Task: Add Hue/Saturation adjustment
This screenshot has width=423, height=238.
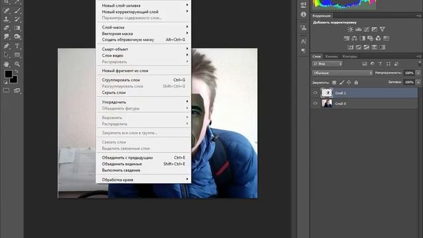Action: click(346, 38)
